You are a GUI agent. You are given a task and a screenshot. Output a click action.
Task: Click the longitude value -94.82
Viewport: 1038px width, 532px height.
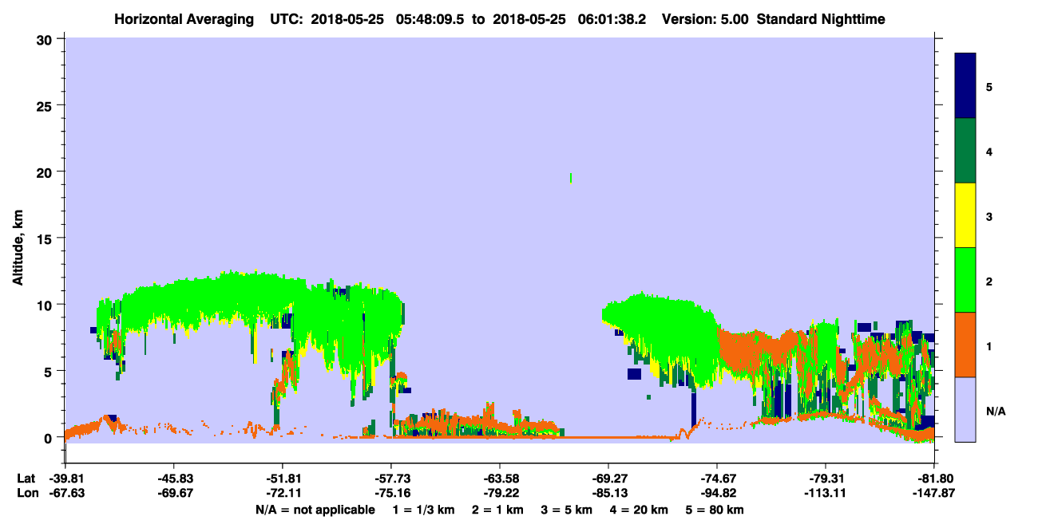pos(717,493)
